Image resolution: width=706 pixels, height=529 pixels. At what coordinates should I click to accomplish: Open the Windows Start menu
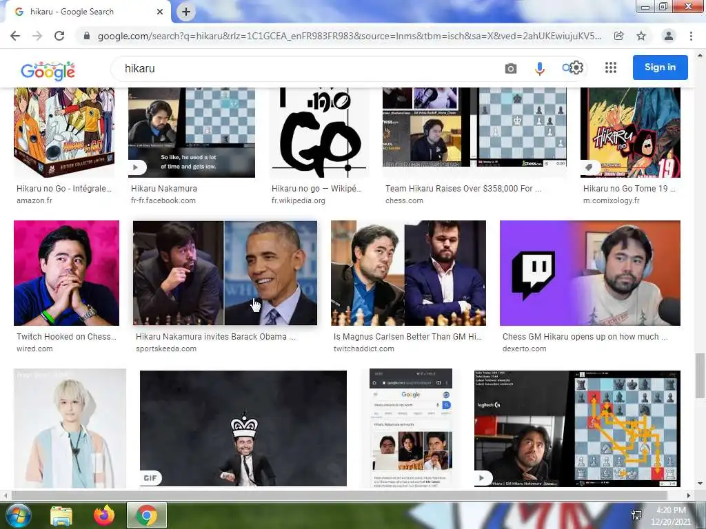coord(17,515)
